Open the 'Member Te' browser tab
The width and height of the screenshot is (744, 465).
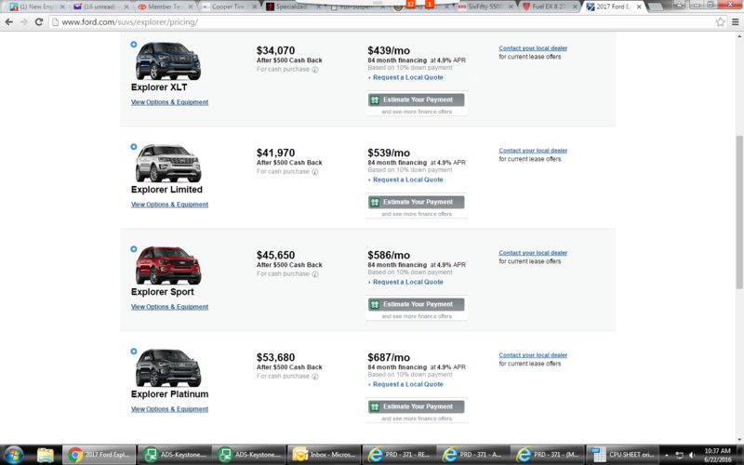[x=166, y=7]
